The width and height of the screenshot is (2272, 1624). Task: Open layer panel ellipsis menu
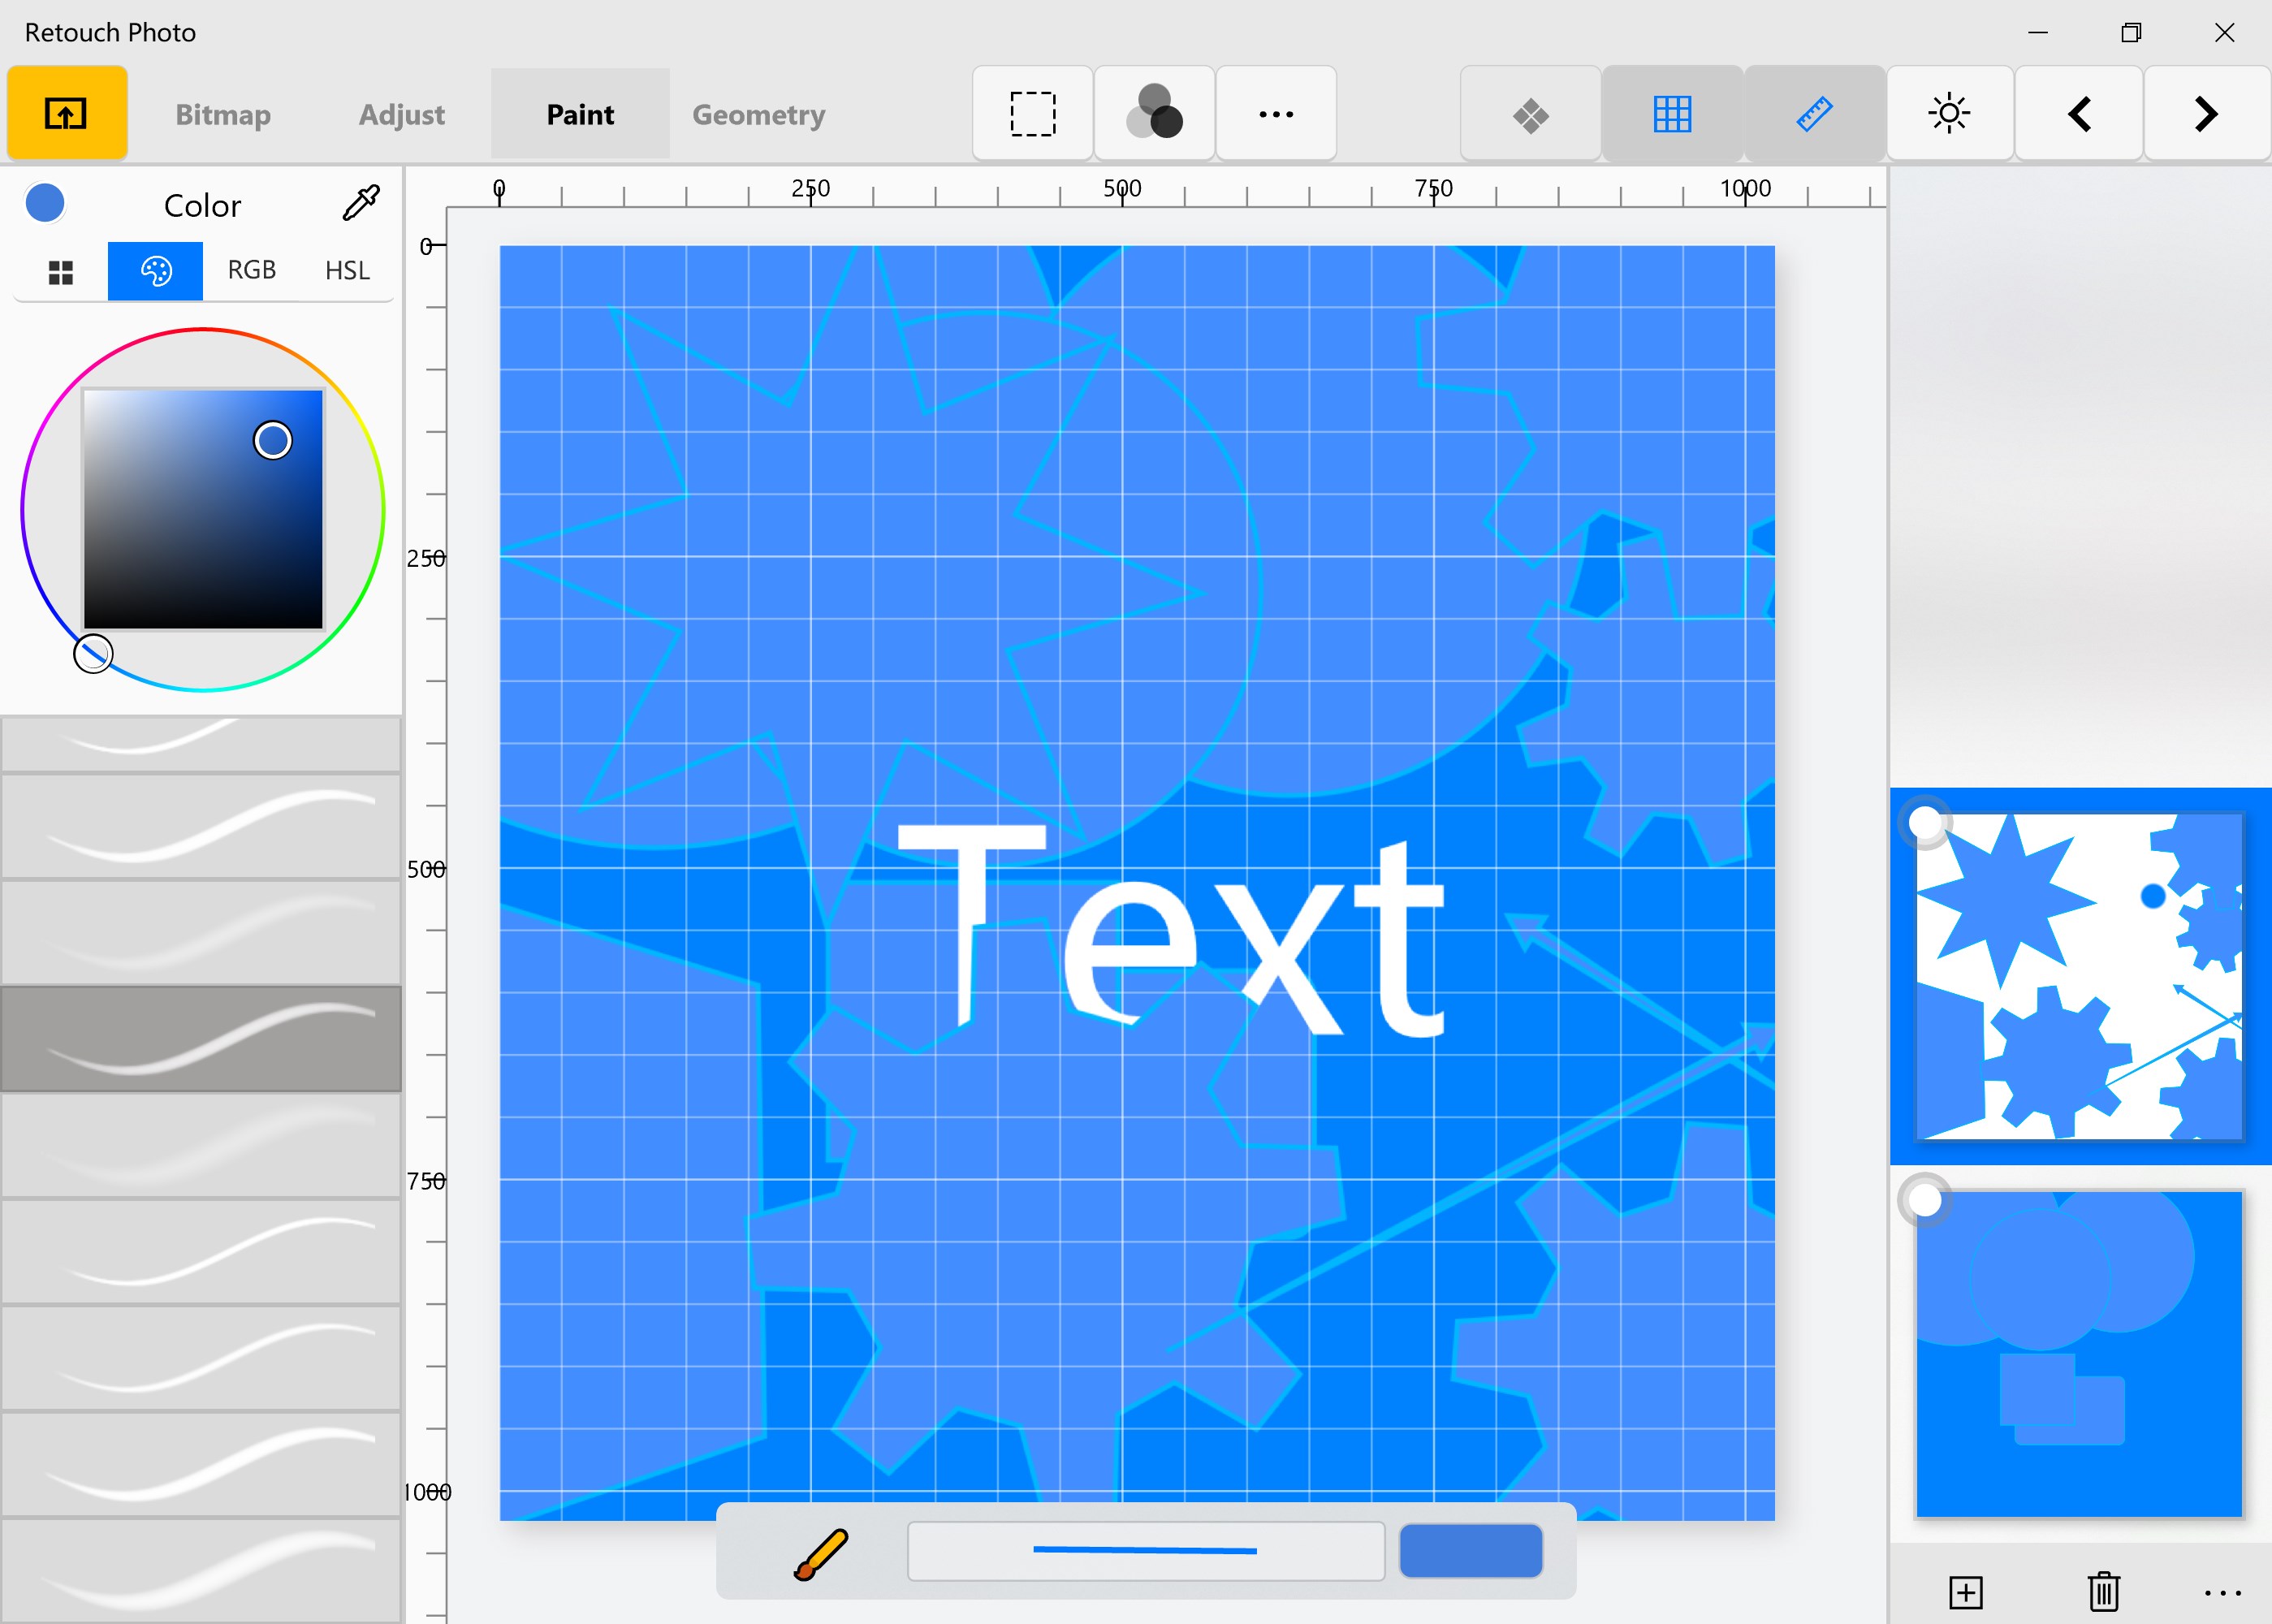click(2222, 1592)
